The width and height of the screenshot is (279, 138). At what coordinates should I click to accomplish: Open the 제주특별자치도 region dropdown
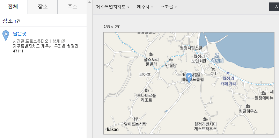click(113, 7)
